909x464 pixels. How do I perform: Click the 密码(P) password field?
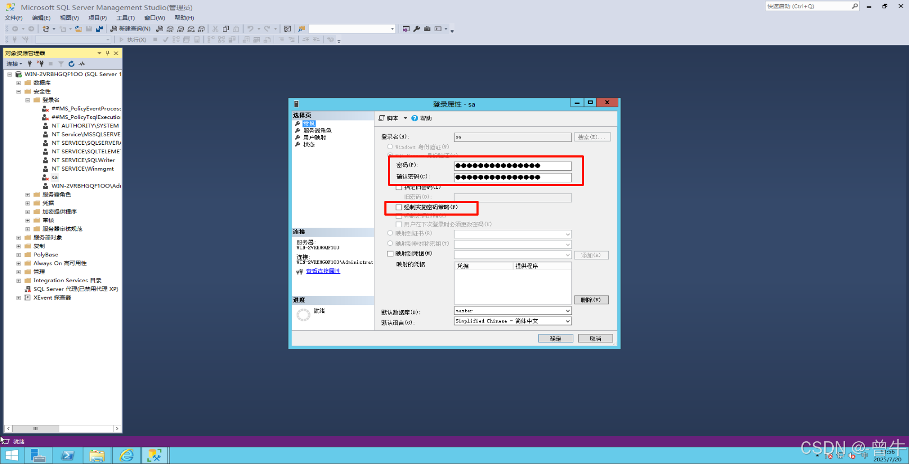click(512, 166)
